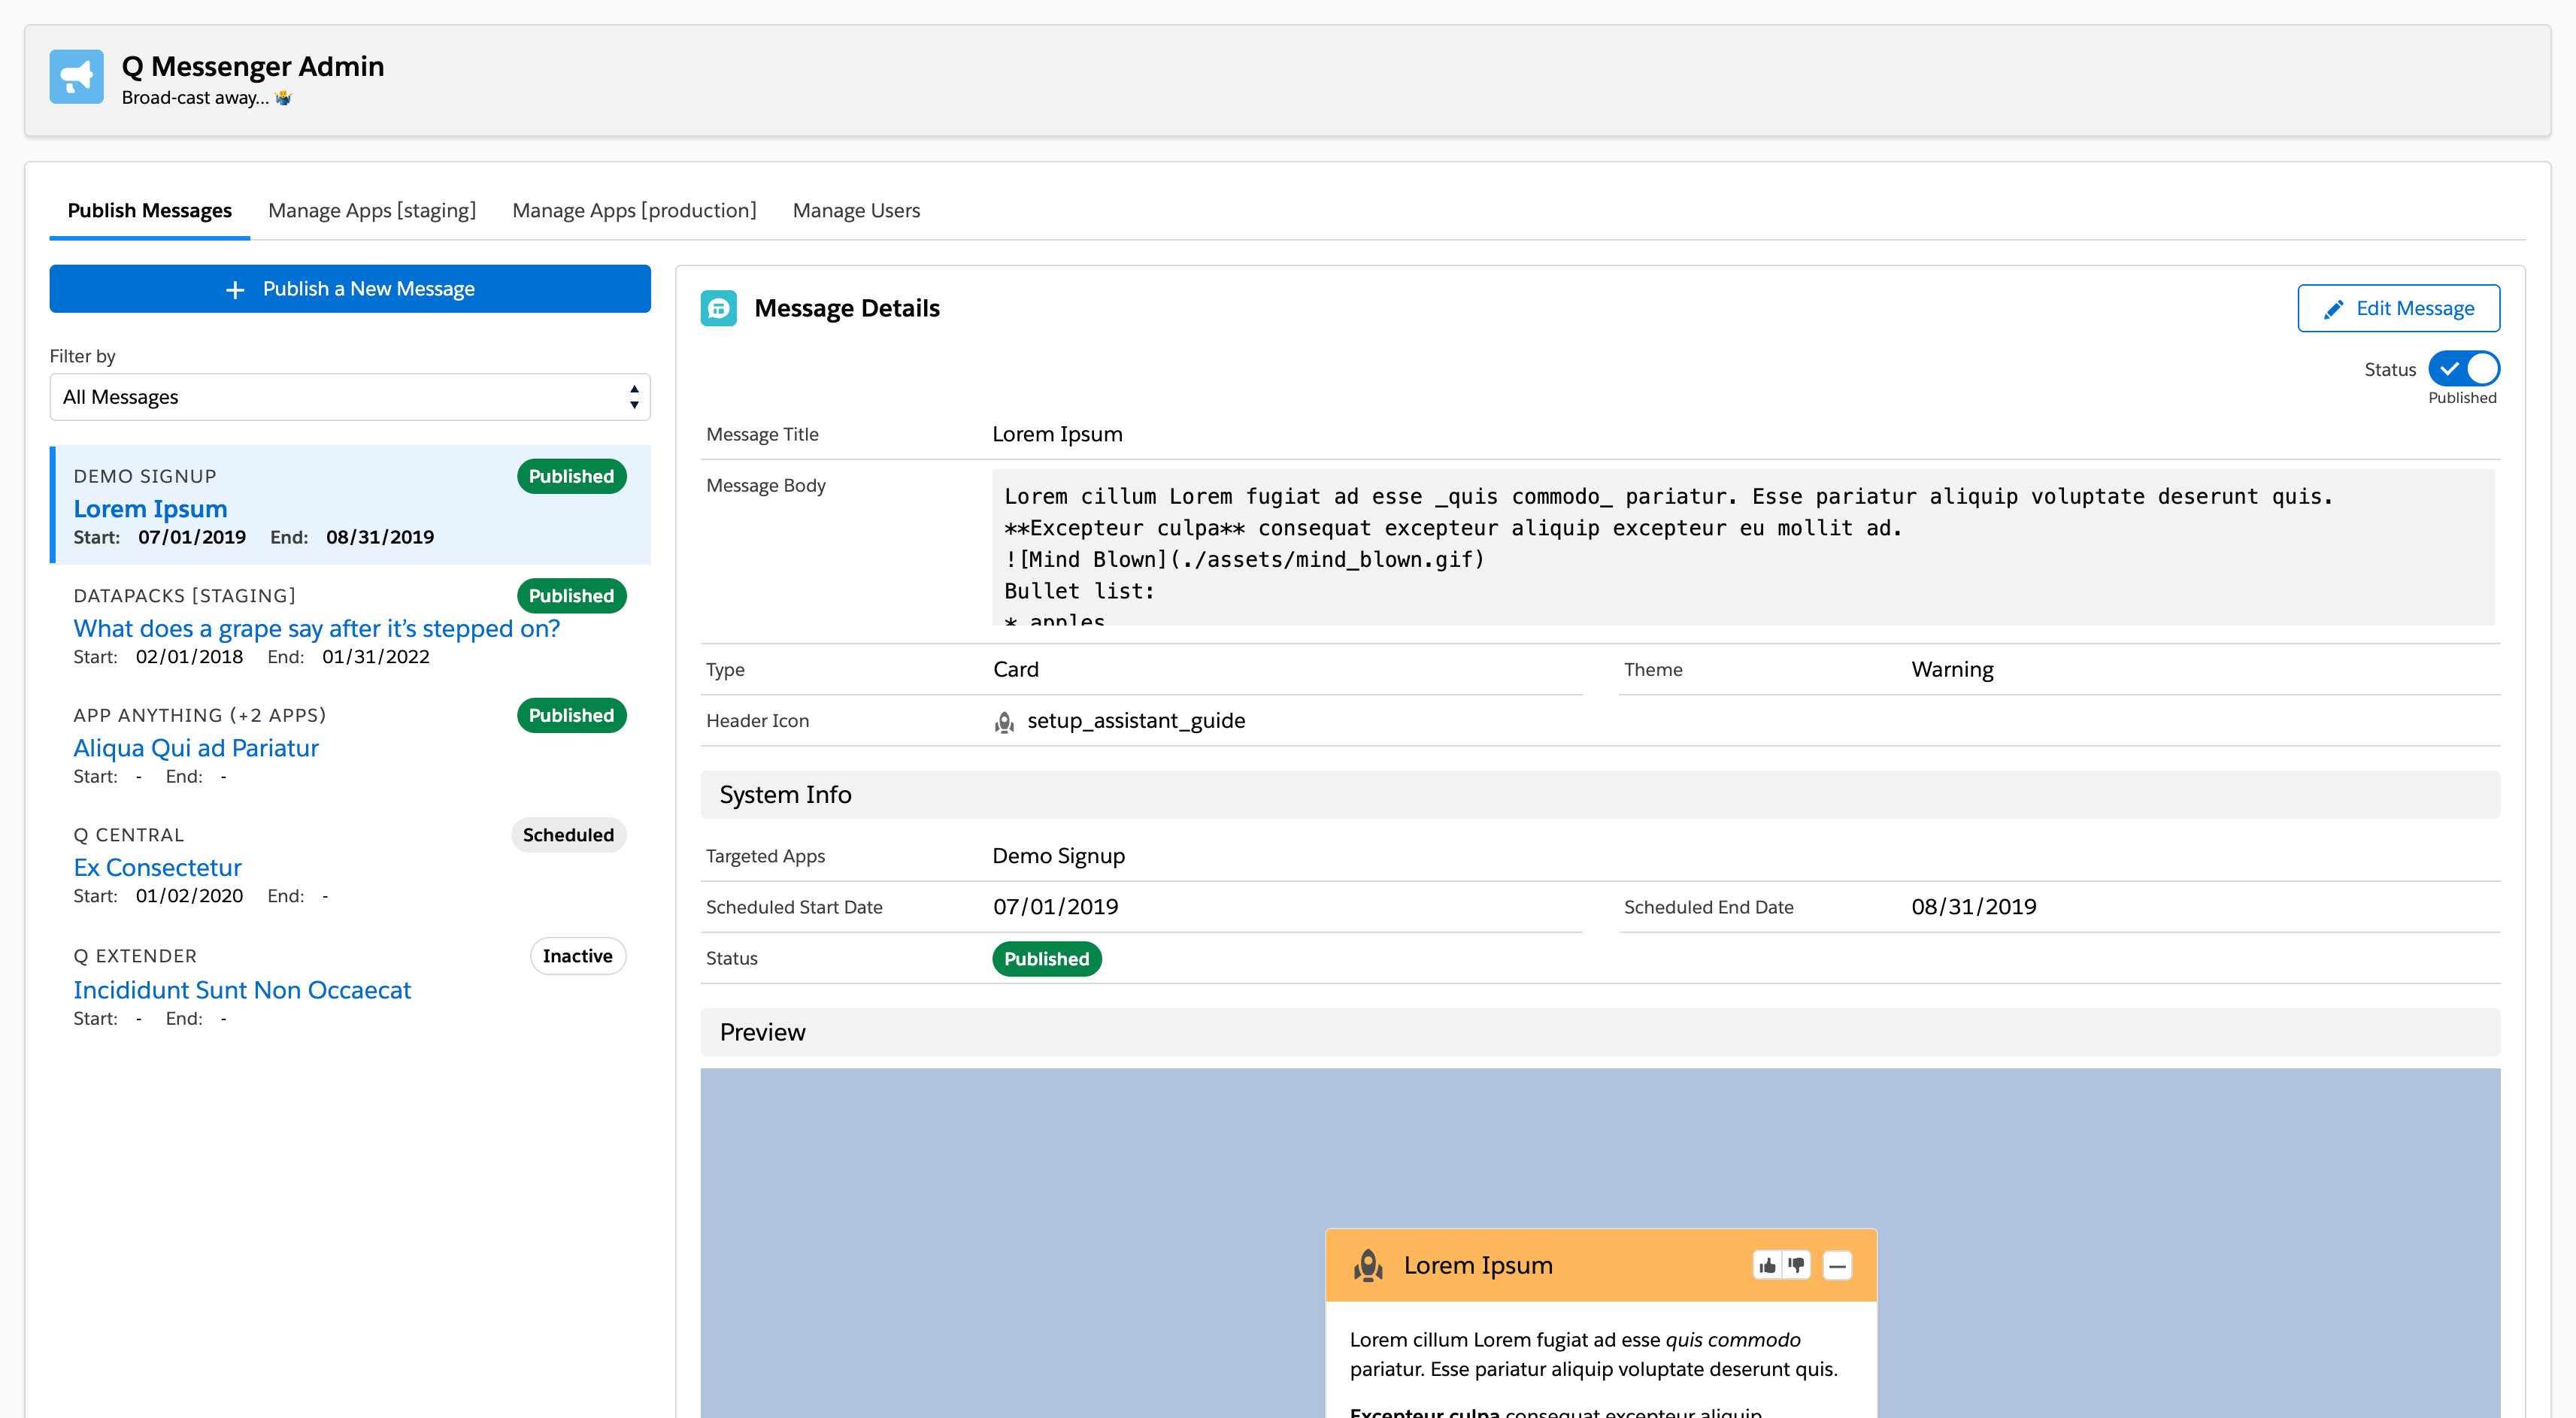Image resolution: width=2576 pixels, height=1418 pixels.
Task: Click the Preview section header
Action: pyautogui.click(x=1600, y=1032)
